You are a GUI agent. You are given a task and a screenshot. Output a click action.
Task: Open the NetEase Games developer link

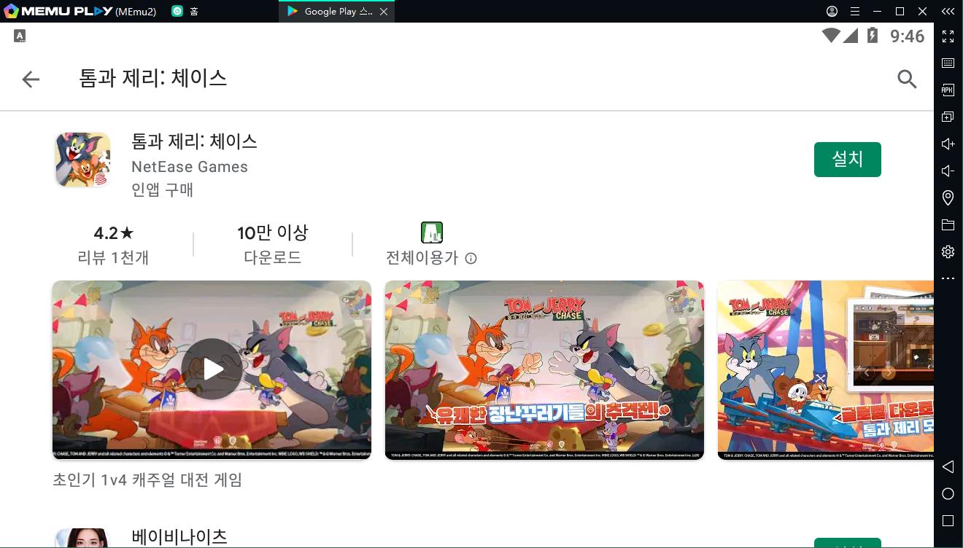[190, 167]
